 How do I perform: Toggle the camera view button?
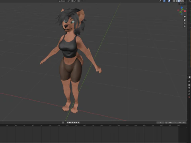point(185,23)
